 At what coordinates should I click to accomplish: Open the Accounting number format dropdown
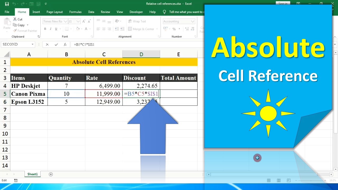(x=193, y=21)
